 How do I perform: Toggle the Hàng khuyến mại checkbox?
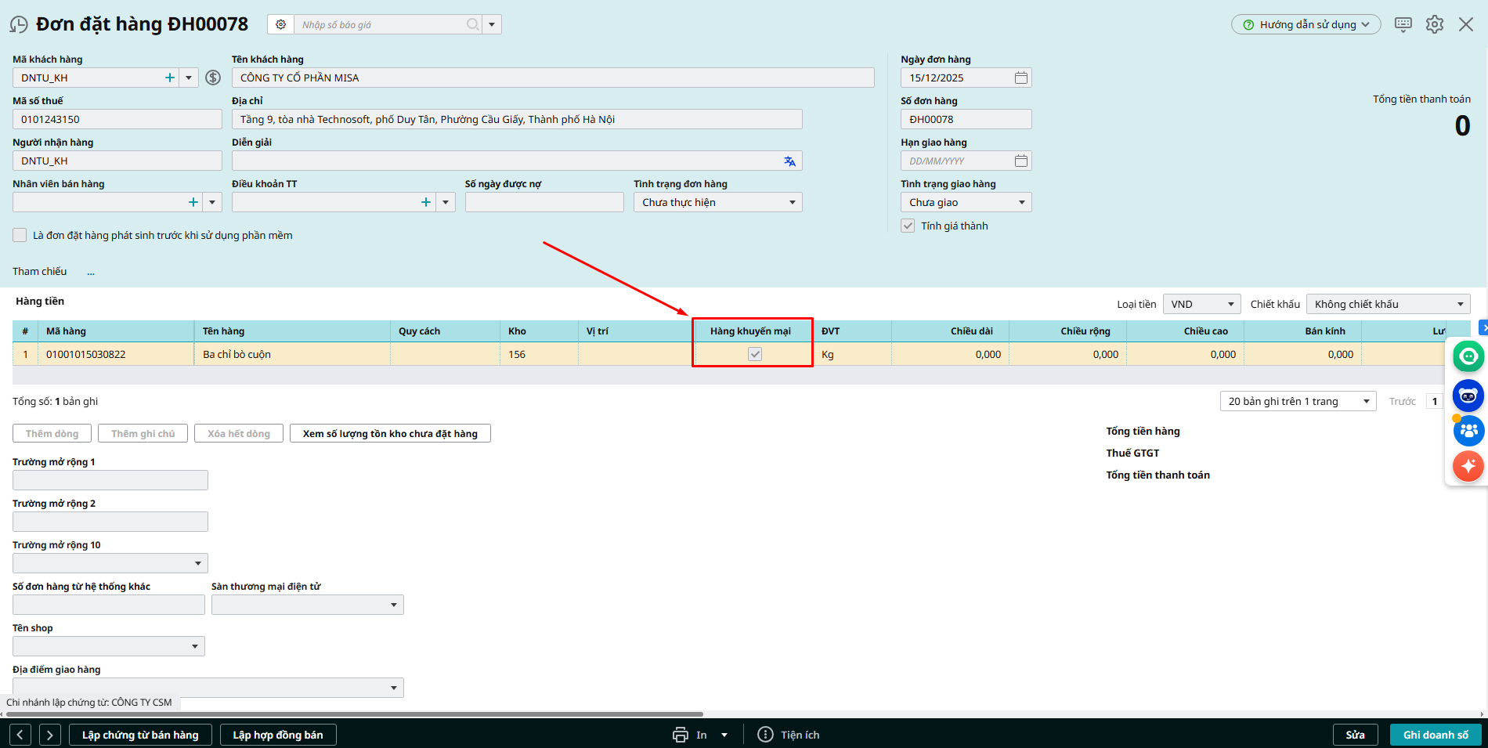(x=755, y=354)
